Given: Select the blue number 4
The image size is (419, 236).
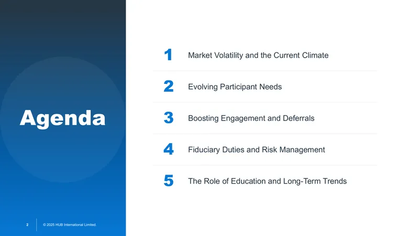Looking at the screenshot, I should pyautogui.click(x=169, y=149).
